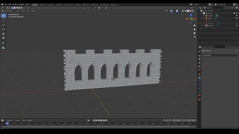239x134 pixels.
Task: Toggle visibility of the Collection
Action: pyautogui.click(x=237, y=13)
